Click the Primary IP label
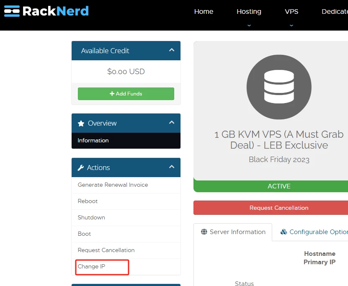348x286 pixels. pos(320,262)
